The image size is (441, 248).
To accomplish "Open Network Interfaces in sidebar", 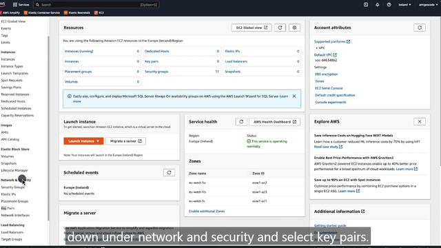I will 15,216.
